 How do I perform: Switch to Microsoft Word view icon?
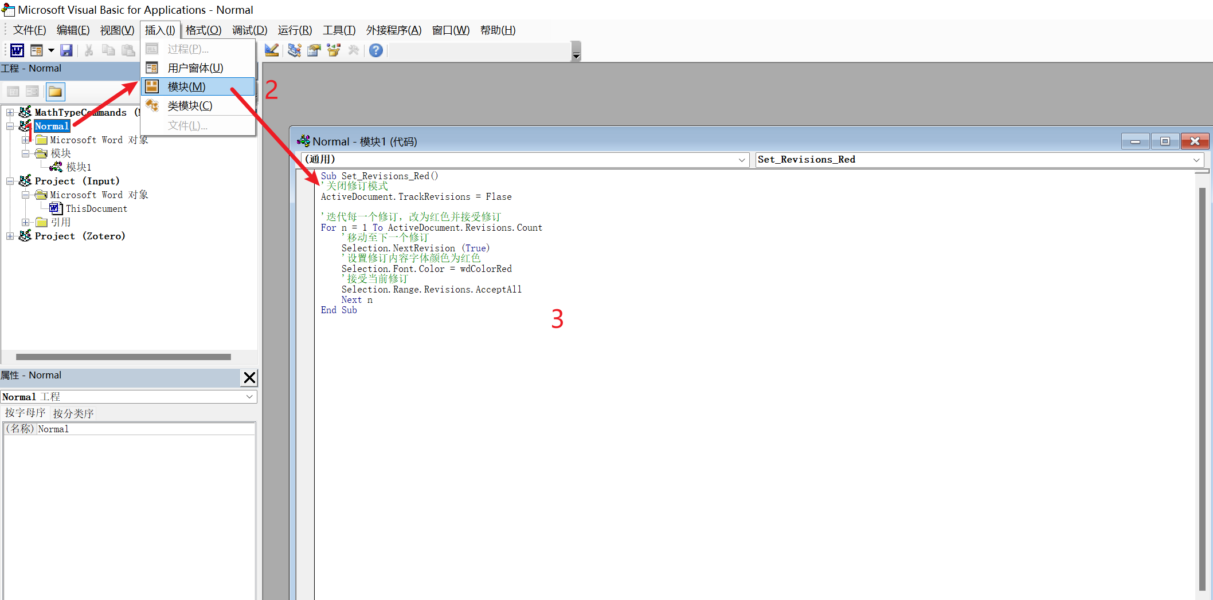[x=17, y=50]
